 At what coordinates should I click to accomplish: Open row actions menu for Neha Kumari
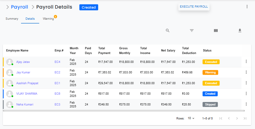(x=246, y=104)
